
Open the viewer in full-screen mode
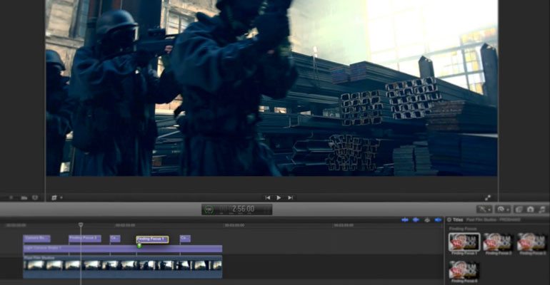(488, 197)
